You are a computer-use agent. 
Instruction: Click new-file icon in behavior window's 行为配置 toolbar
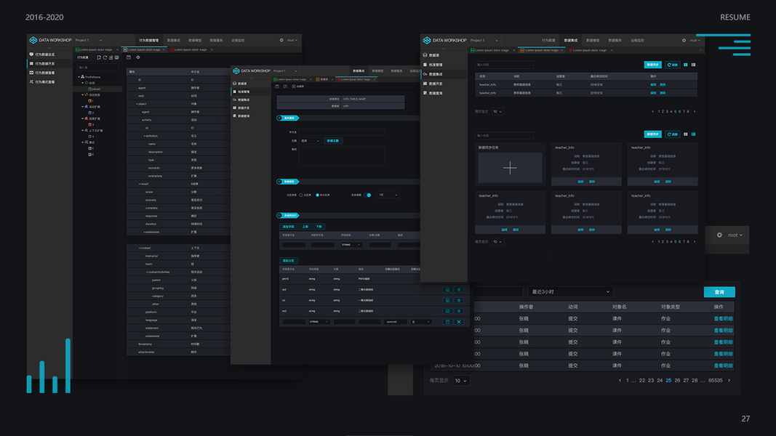(99, 58)
